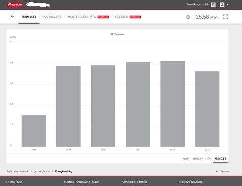Click the Termékregisztrálás link

coord(198,4)
